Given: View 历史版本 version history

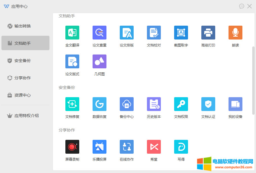Looking at the screenshot, I should click(154, 104).
